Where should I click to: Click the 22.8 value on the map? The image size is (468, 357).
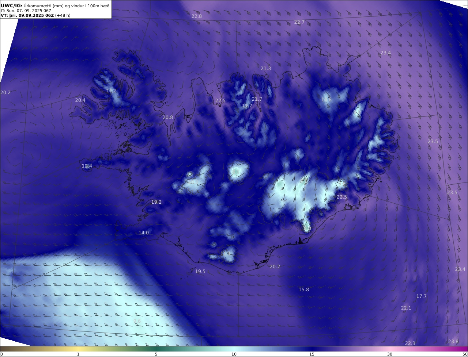(x=197, y=16)
